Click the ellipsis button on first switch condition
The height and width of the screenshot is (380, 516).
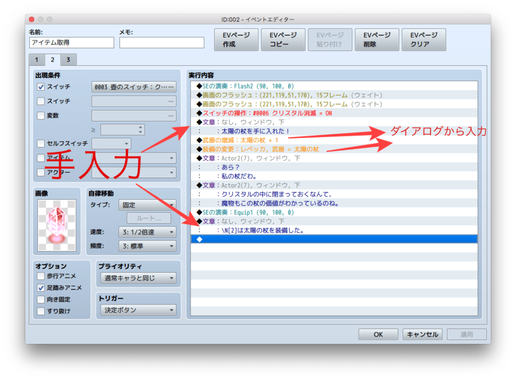[171, 87]
